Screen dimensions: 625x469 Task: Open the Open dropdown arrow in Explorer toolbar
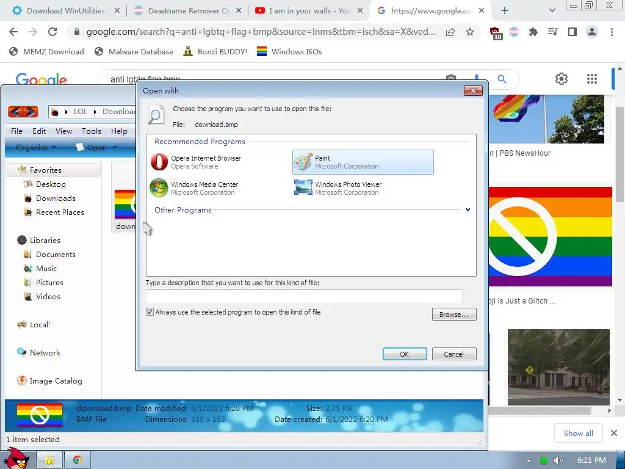tap(115, 148)
